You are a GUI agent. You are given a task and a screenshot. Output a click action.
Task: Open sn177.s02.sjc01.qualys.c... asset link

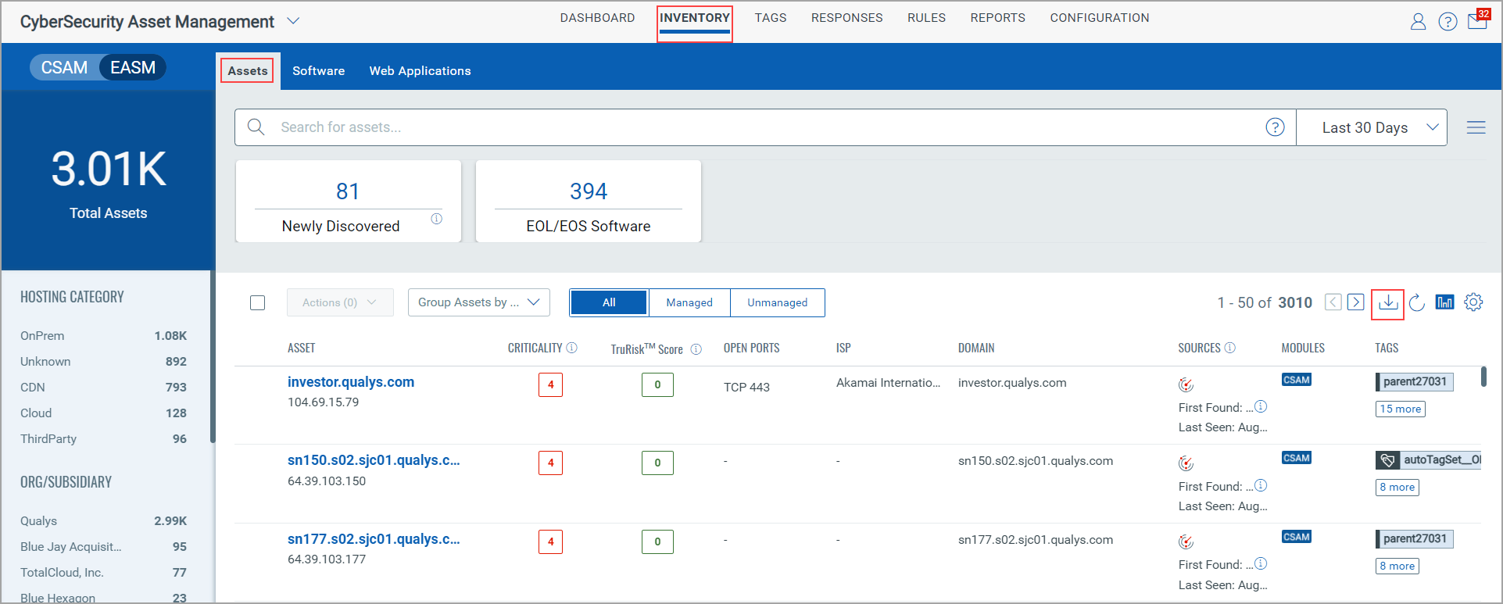click(374, 539)
